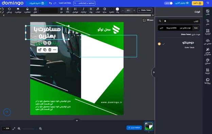The width and height of the screenshot is (212, 134).
Task: Open the Template (قالب) sidebar panel
Action: coord(208,12)
